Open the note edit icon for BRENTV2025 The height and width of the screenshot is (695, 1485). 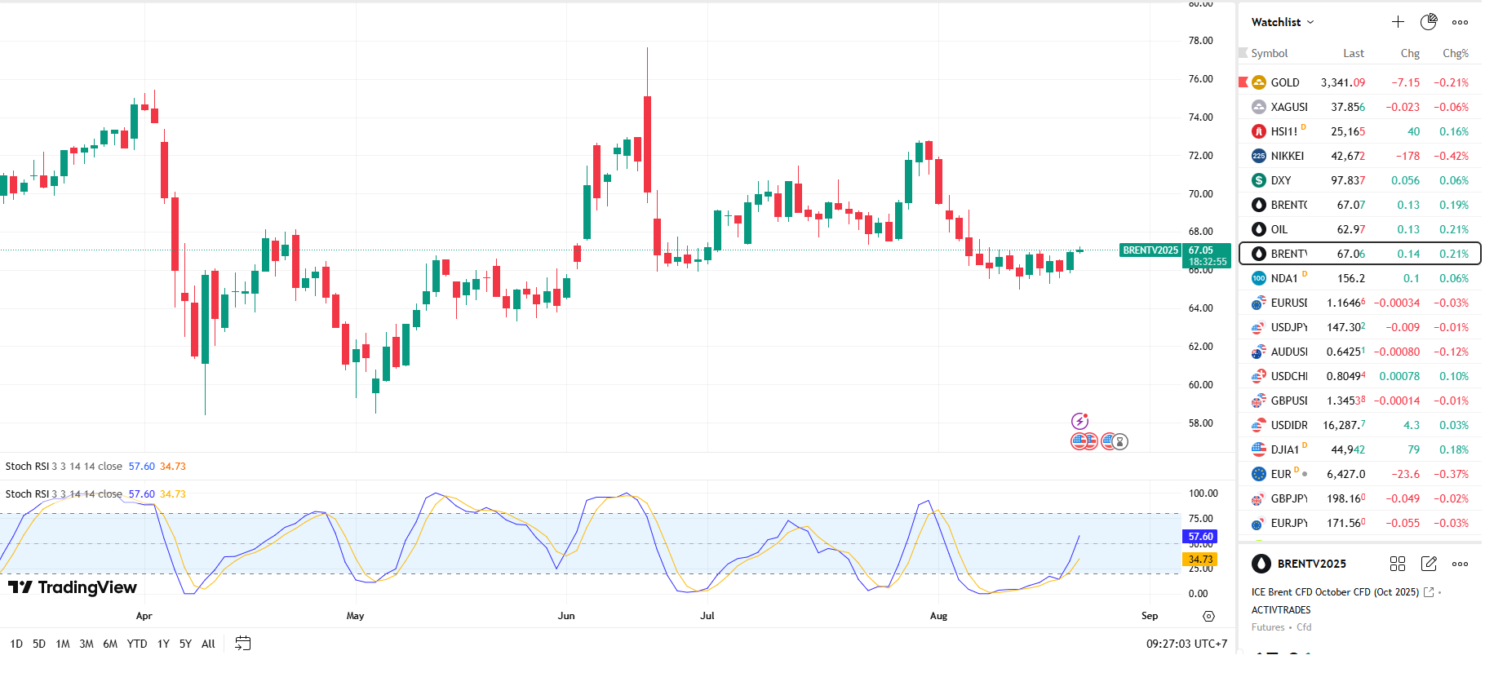click(x=1429, y=564)
